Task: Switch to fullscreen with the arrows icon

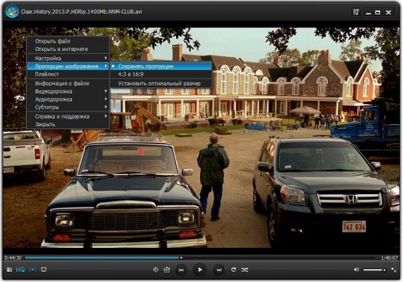Action: click(x=394, y=270)
